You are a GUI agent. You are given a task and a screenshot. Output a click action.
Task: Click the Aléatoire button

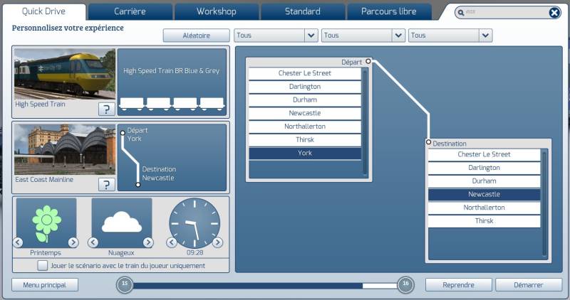click(x=197, y=36)
